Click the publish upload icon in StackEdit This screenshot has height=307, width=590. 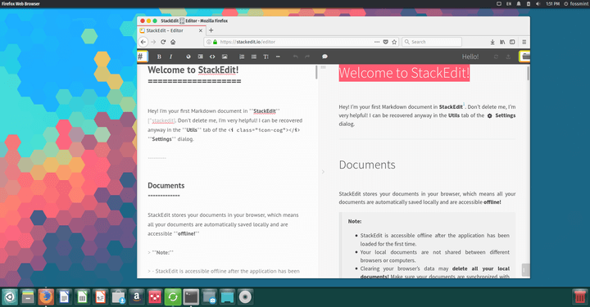coord(508,56)
